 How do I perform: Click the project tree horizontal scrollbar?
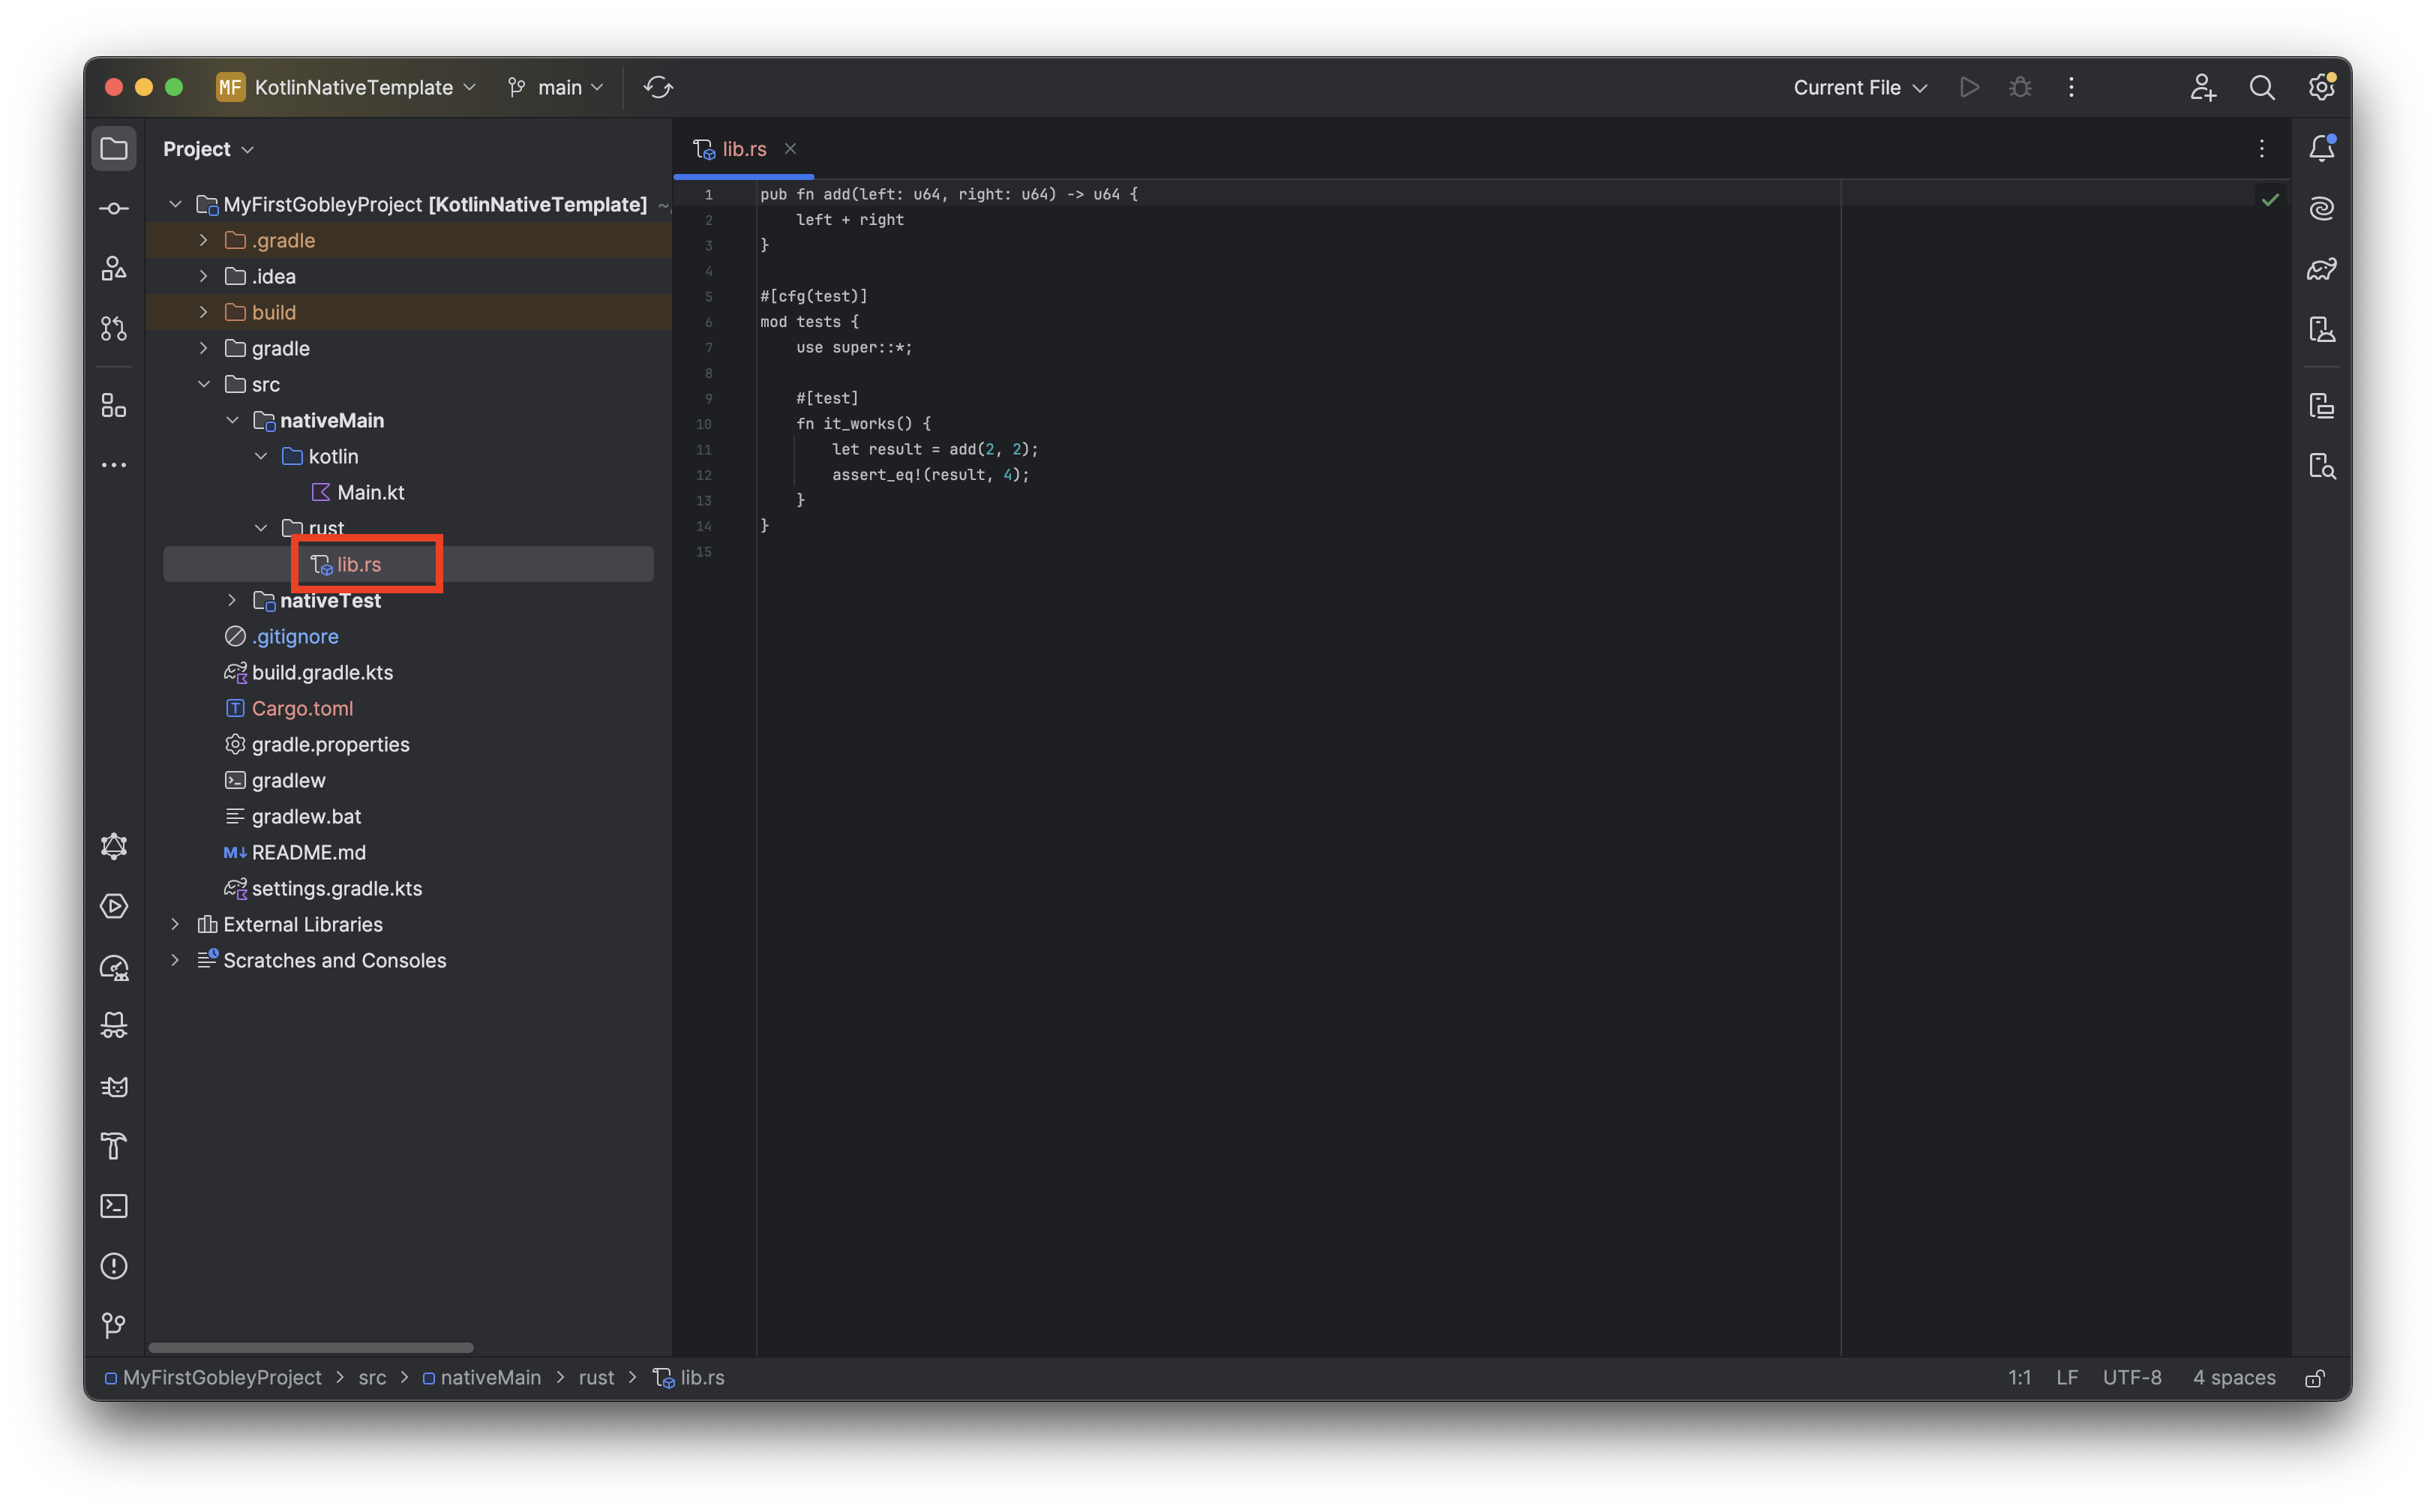tap(311, 1347)
